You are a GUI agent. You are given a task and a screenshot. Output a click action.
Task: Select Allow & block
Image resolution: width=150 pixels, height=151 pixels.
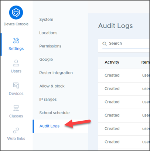pos(52,86)
